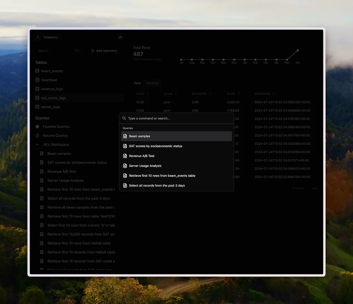This screenshot has width=353, height=304.
Task: Click the magnifier in the command palette
Action: pos(124,118)
